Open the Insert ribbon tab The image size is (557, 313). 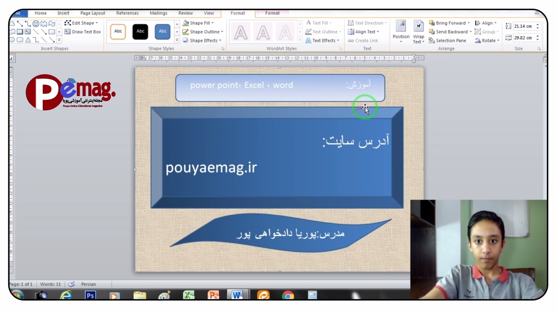pos(64,13)
